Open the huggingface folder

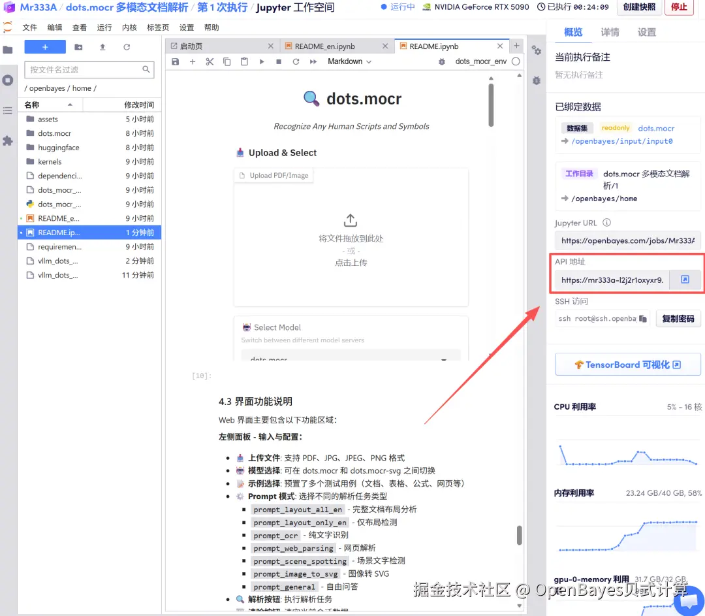90,147
